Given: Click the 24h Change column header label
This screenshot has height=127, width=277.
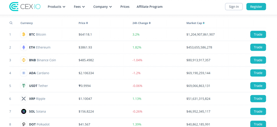Looking at the screenshot, I should click(140, 23).
